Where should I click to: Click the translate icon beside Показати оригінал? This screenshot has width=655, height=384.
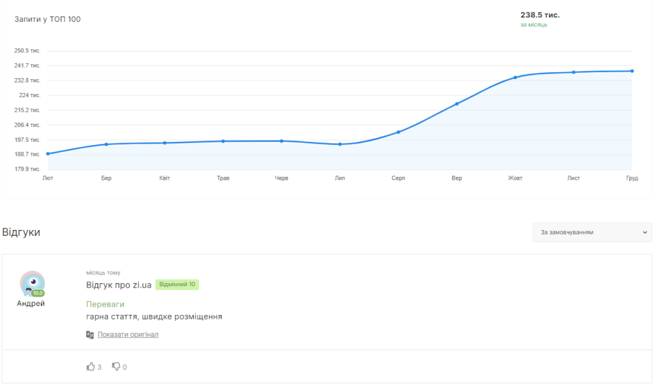(90, 334)
